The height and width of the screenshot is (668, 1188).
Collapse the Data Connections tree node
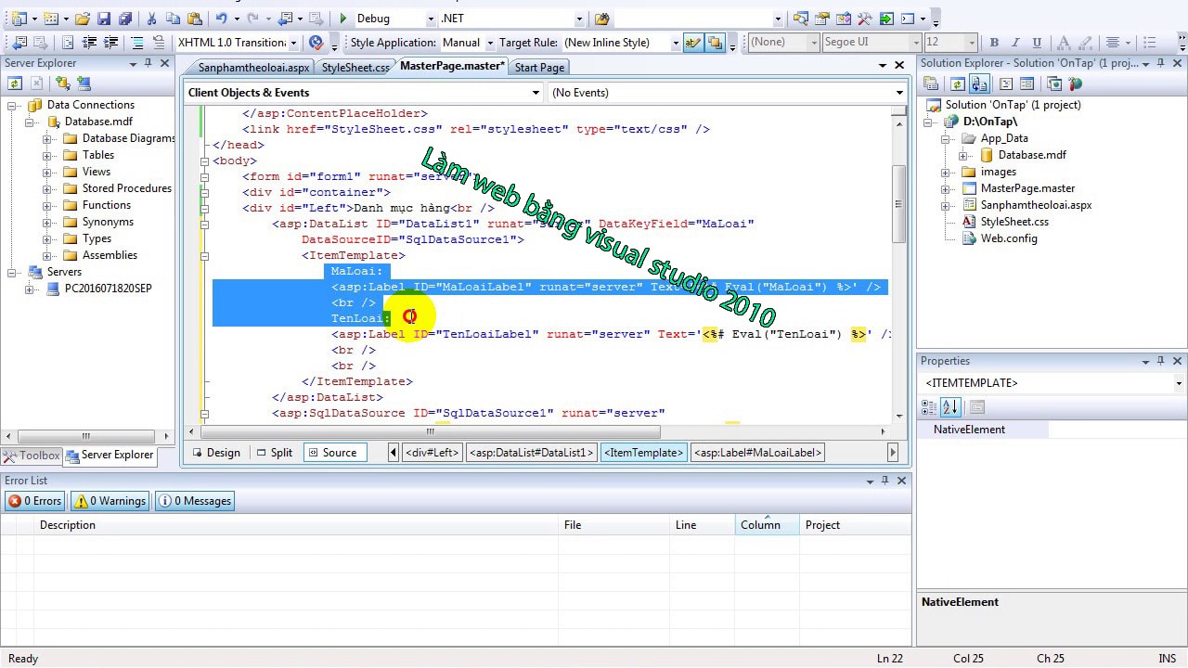(12, 105)
